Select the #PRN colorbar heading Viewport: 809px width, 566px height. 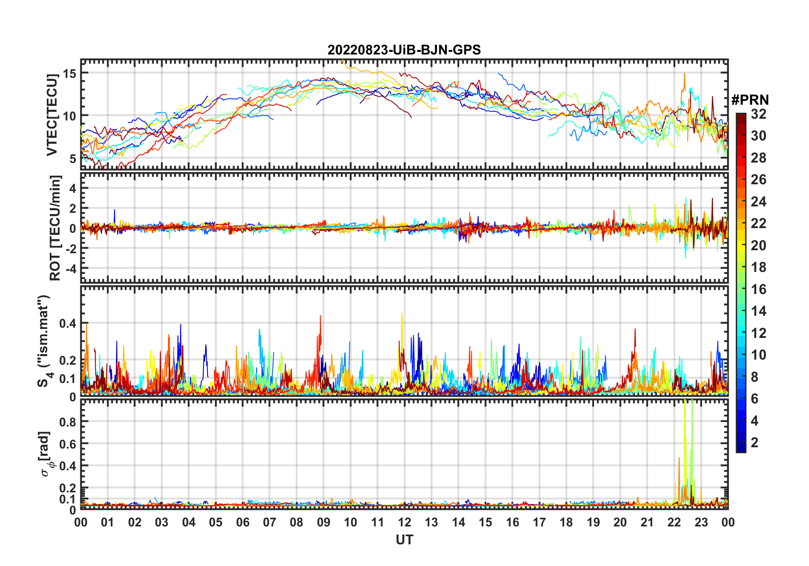[x=750, y=100]
